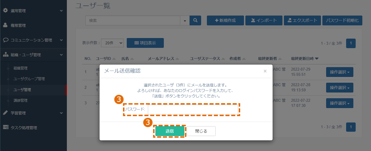The width and height of the screenshot is (371, 151).
Task: Collapse the 組織・ユーザ管理 menu
Action: (x=33, y=55)
